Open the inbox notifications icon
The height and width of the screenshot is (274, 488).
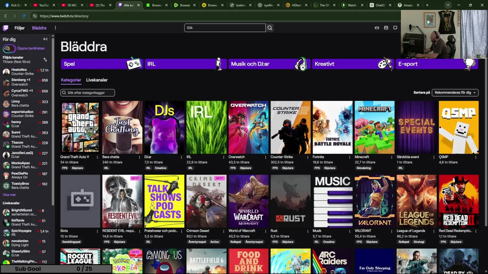click(x=386, y=28)
